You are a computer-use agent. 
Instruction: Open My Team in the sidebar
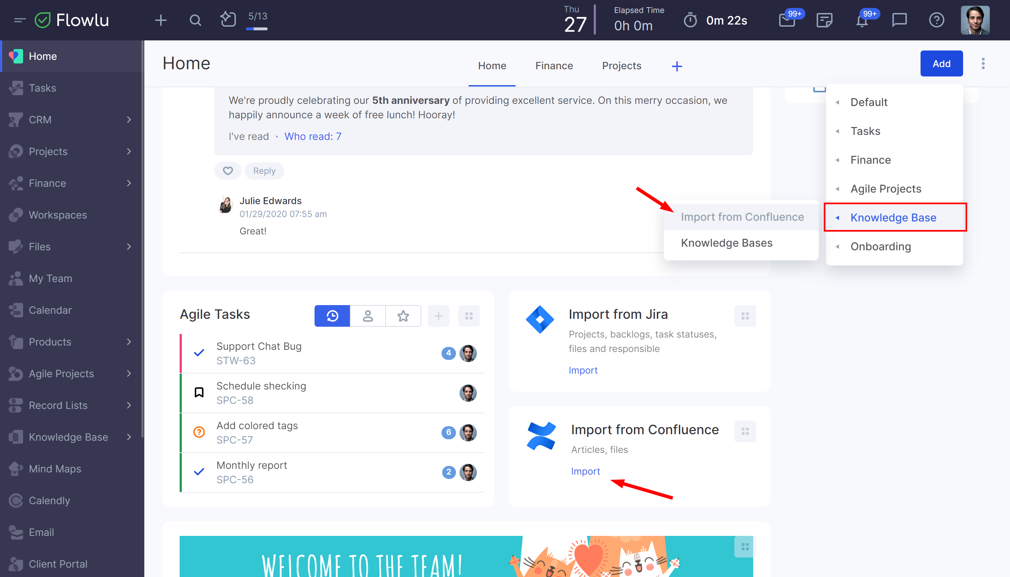[x=72, y=278]
